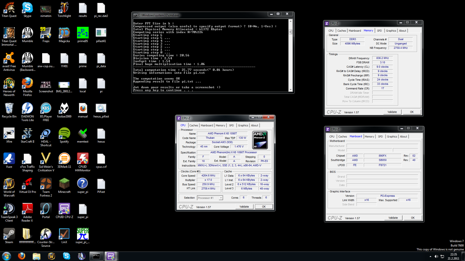Open BS.Player FREE shortcut
Viewport: 465px width, 261px height.
pyautogui.click(x=46, y=112)
